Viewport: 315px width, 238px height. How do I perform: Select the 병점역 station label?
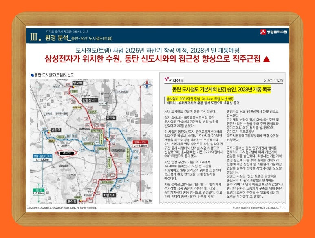[x=56, y=130]
